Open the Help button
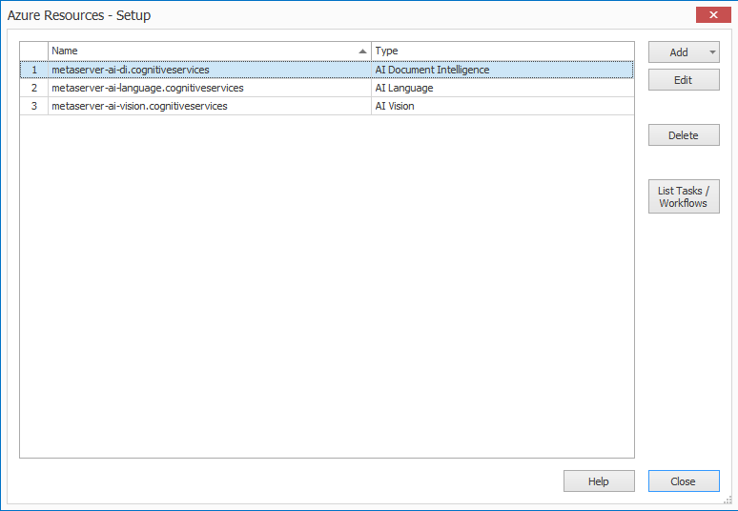 click(x=599, y=481)
